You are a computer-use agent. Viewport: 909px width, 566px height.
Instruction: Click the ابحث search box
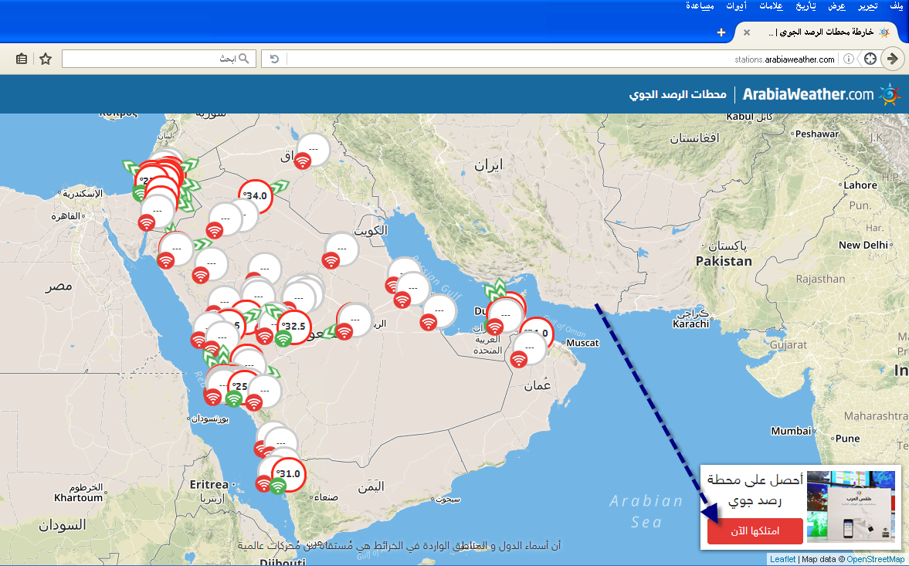click(x=159, y=59)
